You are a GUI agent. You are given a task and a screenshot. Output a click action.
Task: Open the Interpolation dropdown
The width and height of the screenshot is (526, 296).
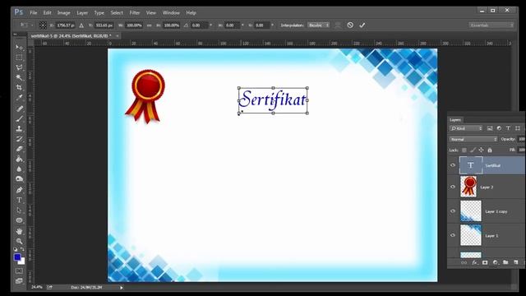[x=319, y=25]
